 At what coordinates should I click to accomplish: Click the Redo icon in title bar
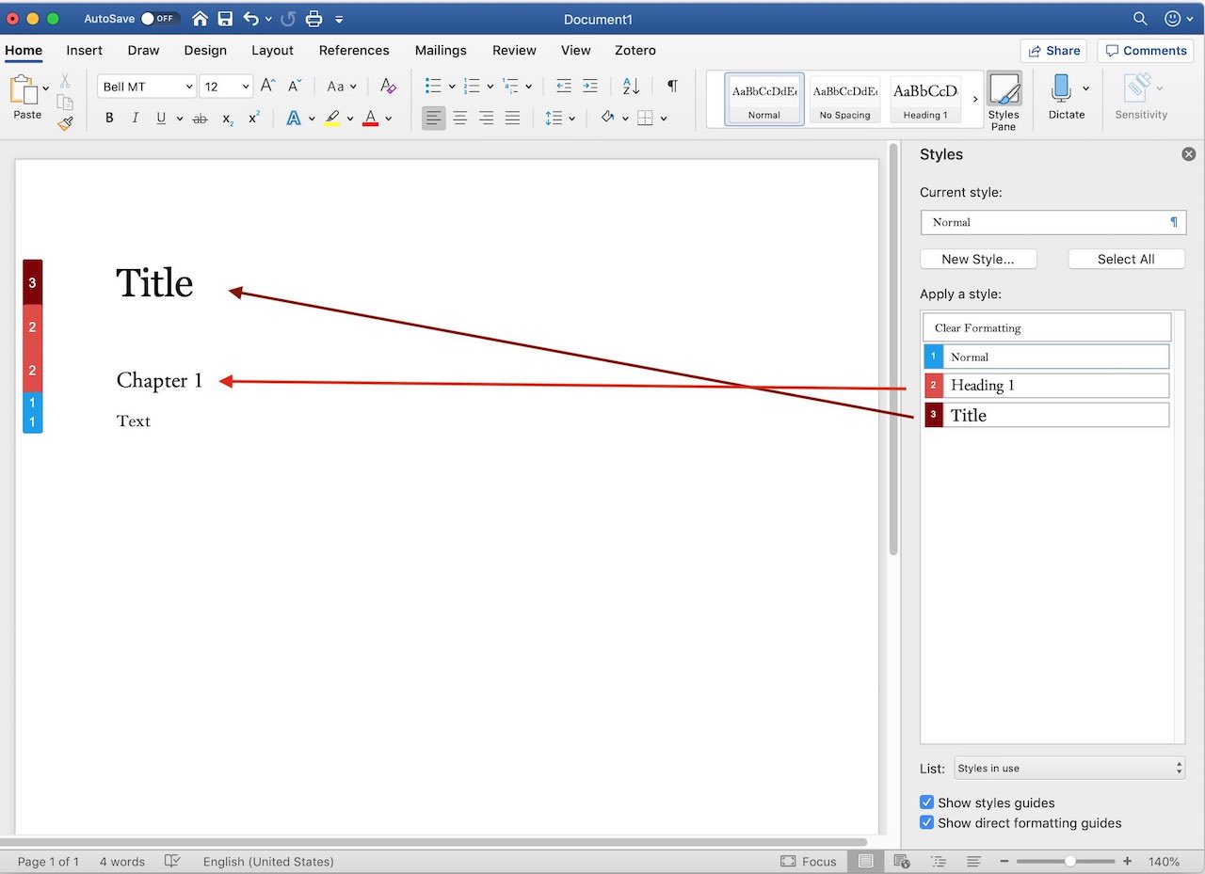[288, 19]
